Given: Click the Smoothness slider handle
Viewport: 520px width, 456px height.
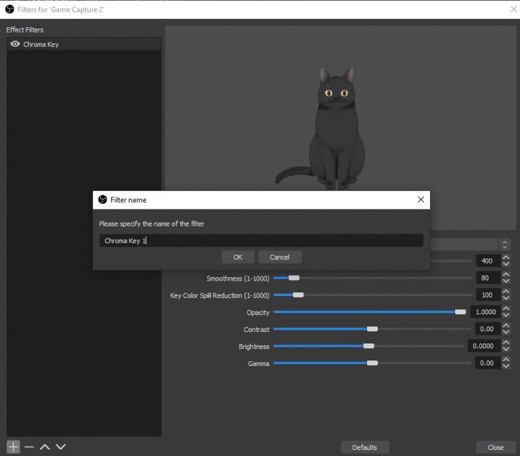Looking at the screenshot, I should (294, 278).
